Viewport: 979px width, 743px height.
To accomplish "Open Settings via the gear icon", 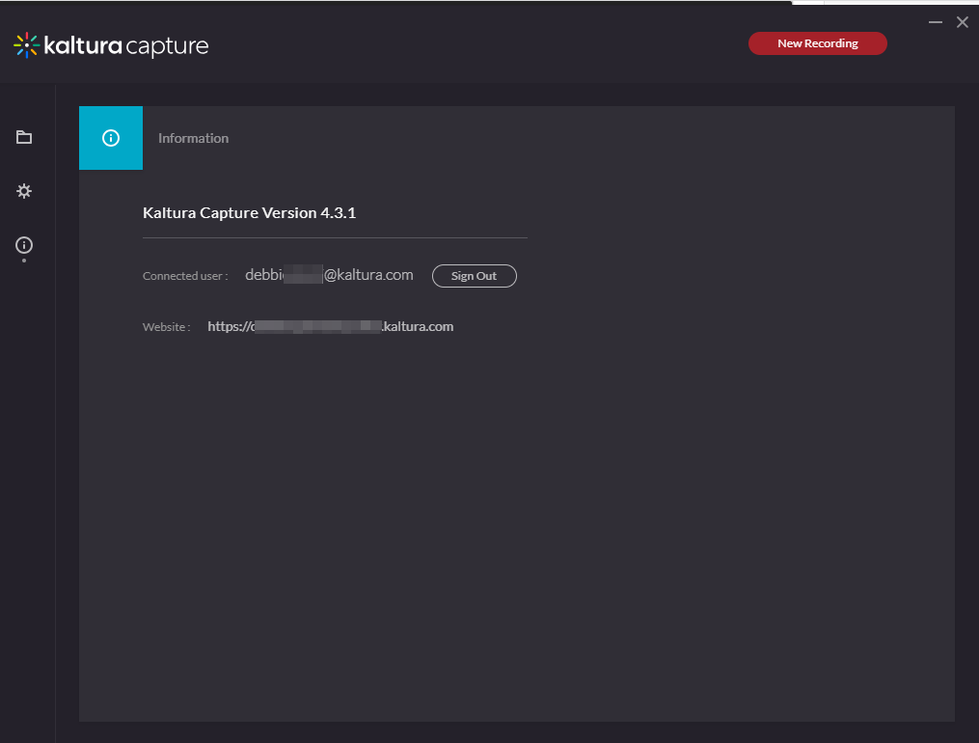I will pos(24,191).
